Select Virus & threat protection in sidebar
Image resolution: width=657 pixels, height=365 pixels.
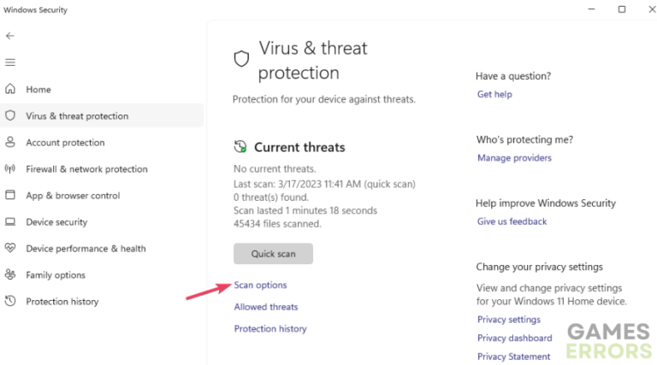point(77,116)
